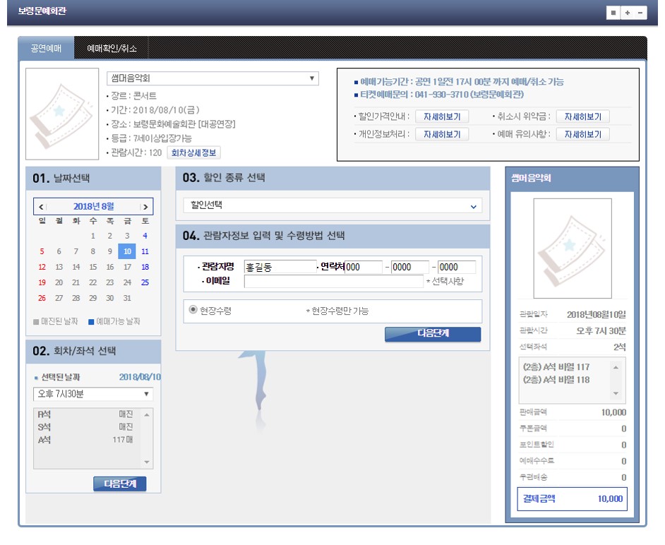Image resolution: width=665 pixels, height=545 pixels.
Task: Click the plus icon in title bar
Action: [627, 13]
